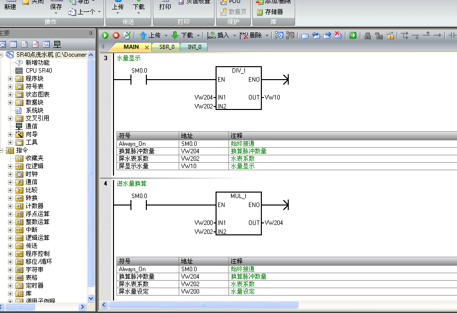Go to next bookmark icon
457x313 pixels.
(327, 35)
